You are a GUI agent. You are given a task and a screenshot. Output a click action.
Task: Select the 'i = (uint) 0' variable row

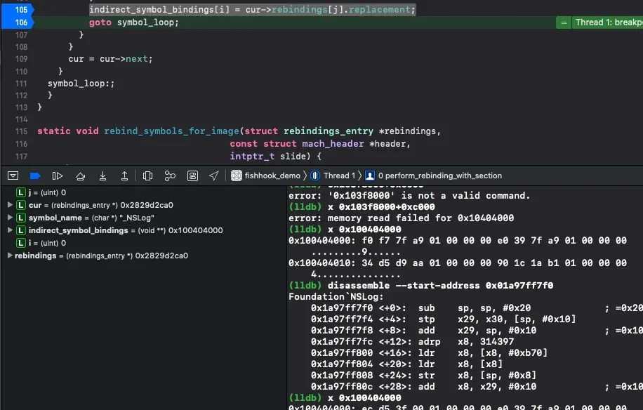[x=143, y=243]
